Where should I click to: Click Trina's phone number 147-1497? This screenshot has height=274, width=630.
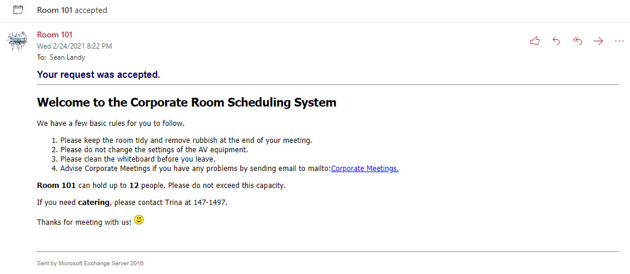[x=210, y=203]
